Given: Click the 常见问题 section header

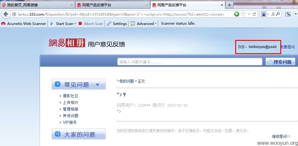Looking at the screenshot, I should click(x=79, y=84).
